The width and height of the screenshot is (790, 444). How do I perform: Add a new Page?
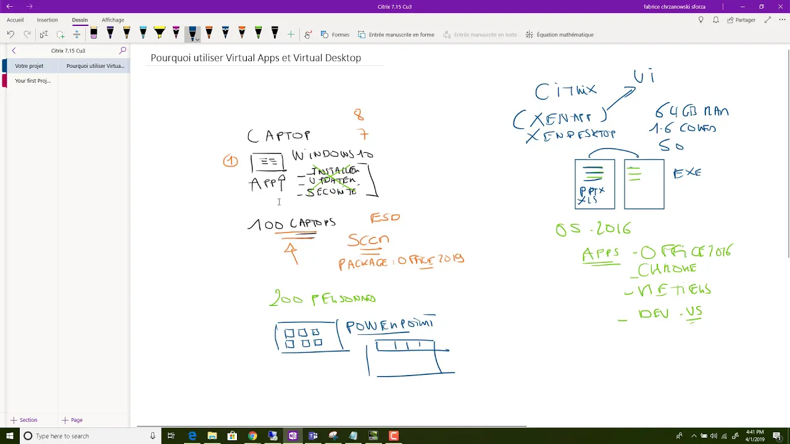click(x=72, y=420)
